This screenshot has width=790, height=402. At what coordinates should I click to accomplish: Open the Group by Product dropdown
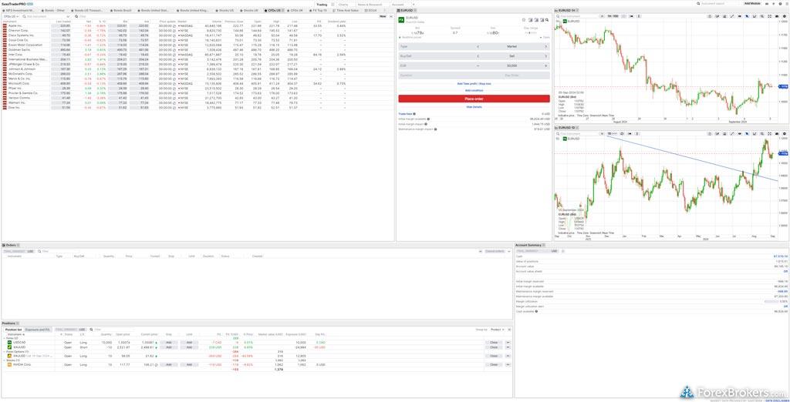coord(498,330)
